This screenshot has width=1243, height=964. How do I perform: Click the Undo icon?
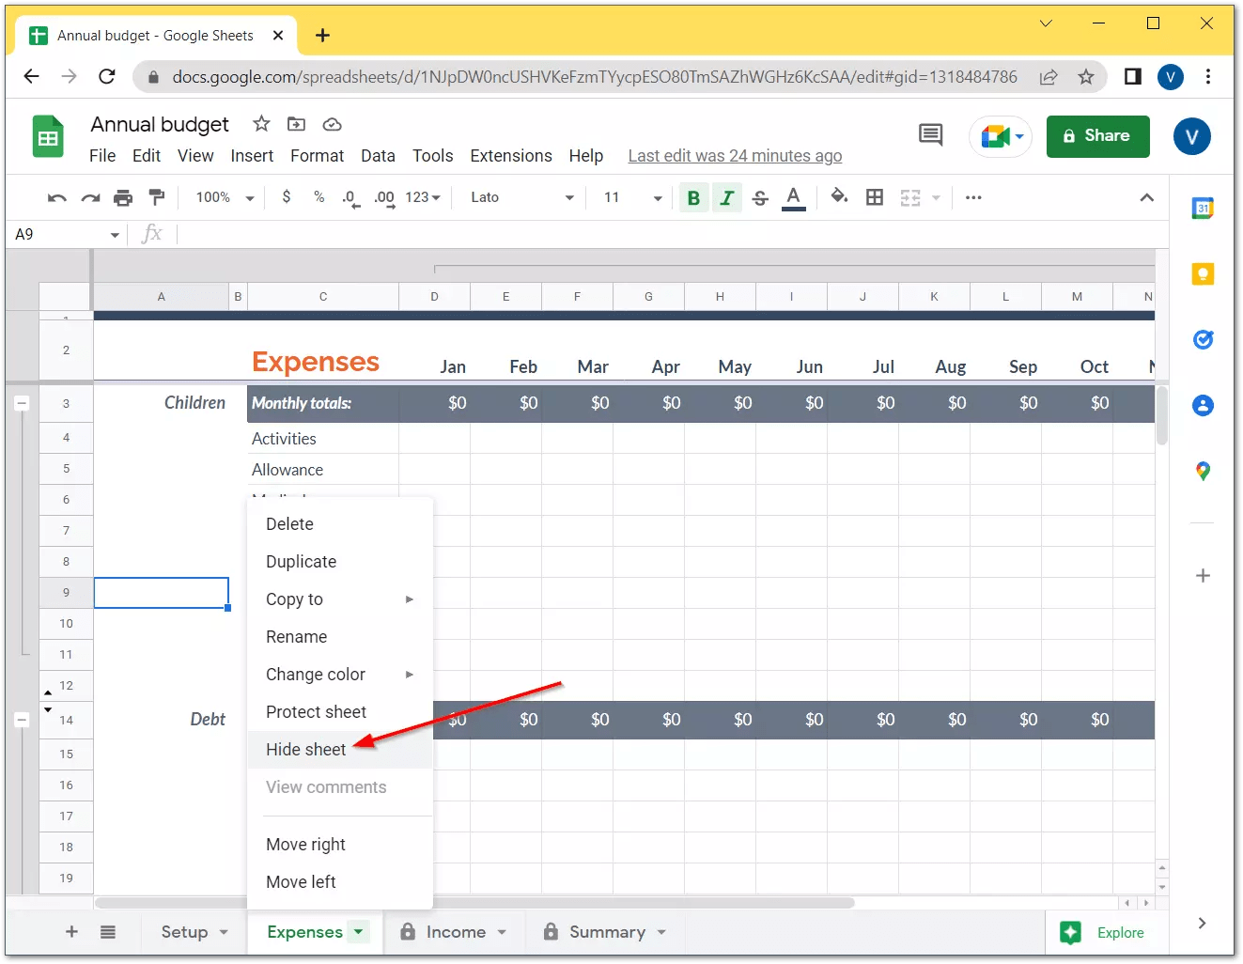coord(55,197)
